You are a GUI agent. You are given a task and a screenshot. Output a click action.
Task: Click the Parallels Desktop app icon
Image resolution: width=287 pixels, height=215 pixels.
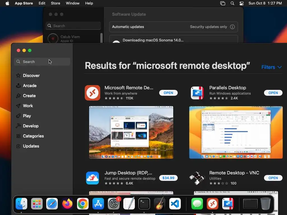197,93
